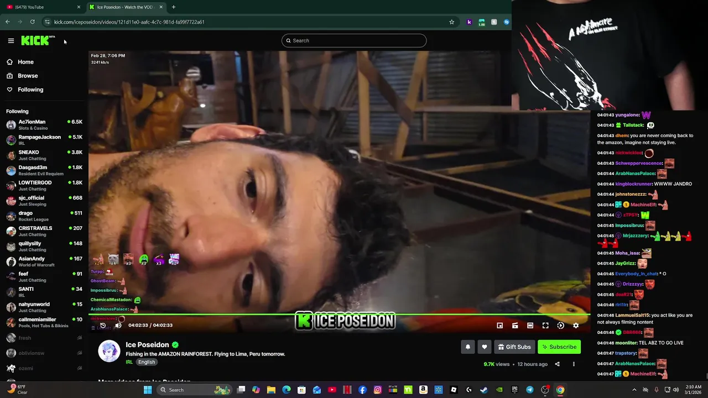This screenshot has width=708, height=398.
Task: Click the notification bell button
Action: coord(468,347)
